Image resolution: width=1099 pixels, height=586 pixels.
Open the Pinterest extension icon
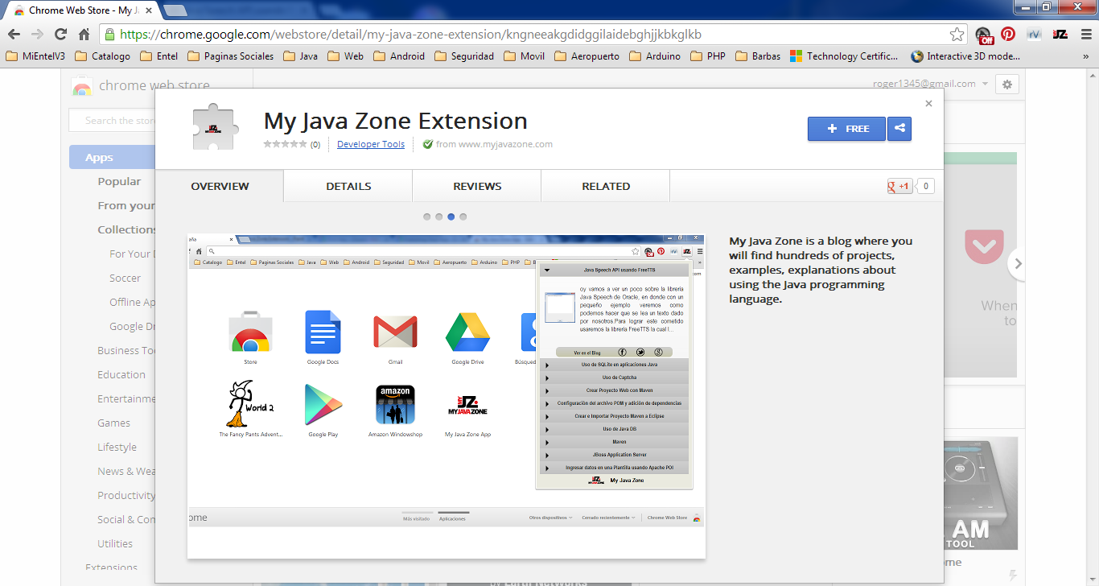tap(1007, 35)
